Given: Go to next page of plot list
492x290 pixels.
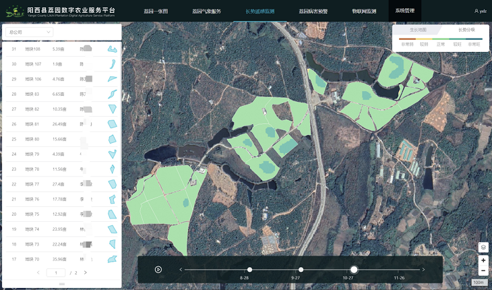Looking at the screenshot, I should pos(86,272).
